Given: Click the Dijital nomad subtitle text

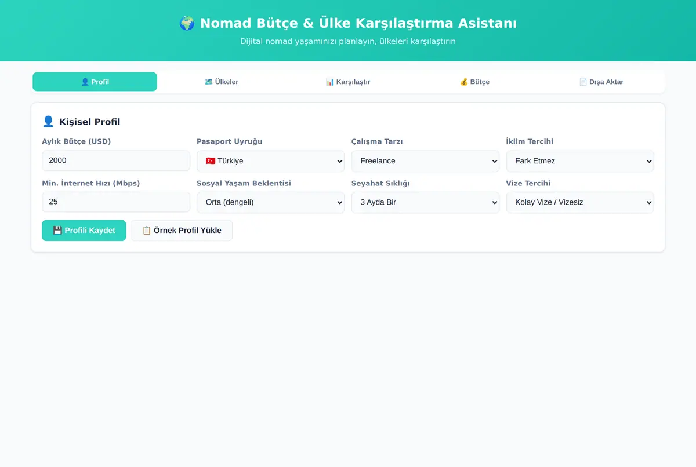Looking at the screenshot, I should click(x=348, y=42).
